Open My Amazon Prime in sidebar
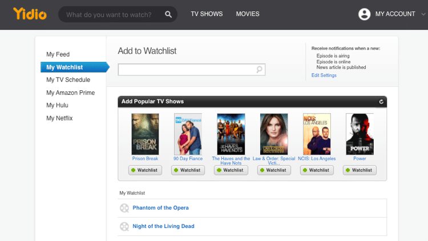Screen dimensions: 428x241 [x=70, y=93]
